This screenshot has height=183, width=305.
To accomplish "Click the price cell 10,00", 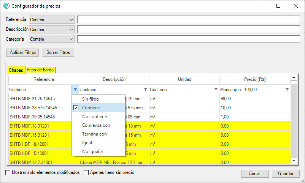I will tap(255, 108).
